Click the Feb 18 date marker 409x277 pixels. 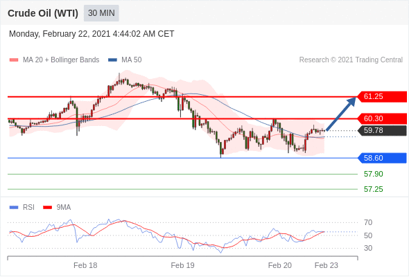click(85, 265)
